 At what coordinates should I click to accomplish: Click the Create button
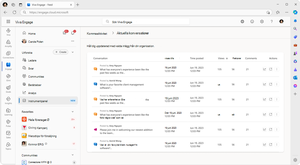pyautogui.click(x=61, y=52)
